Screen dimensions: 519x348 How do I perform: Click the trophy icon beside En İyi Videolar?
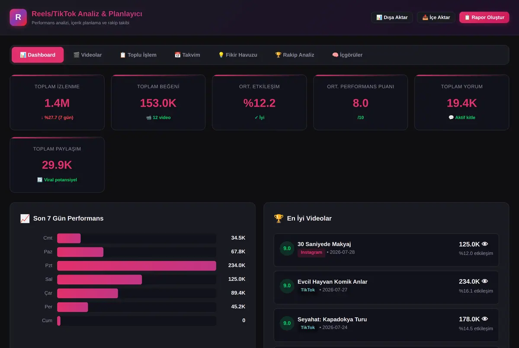[279, 218]
